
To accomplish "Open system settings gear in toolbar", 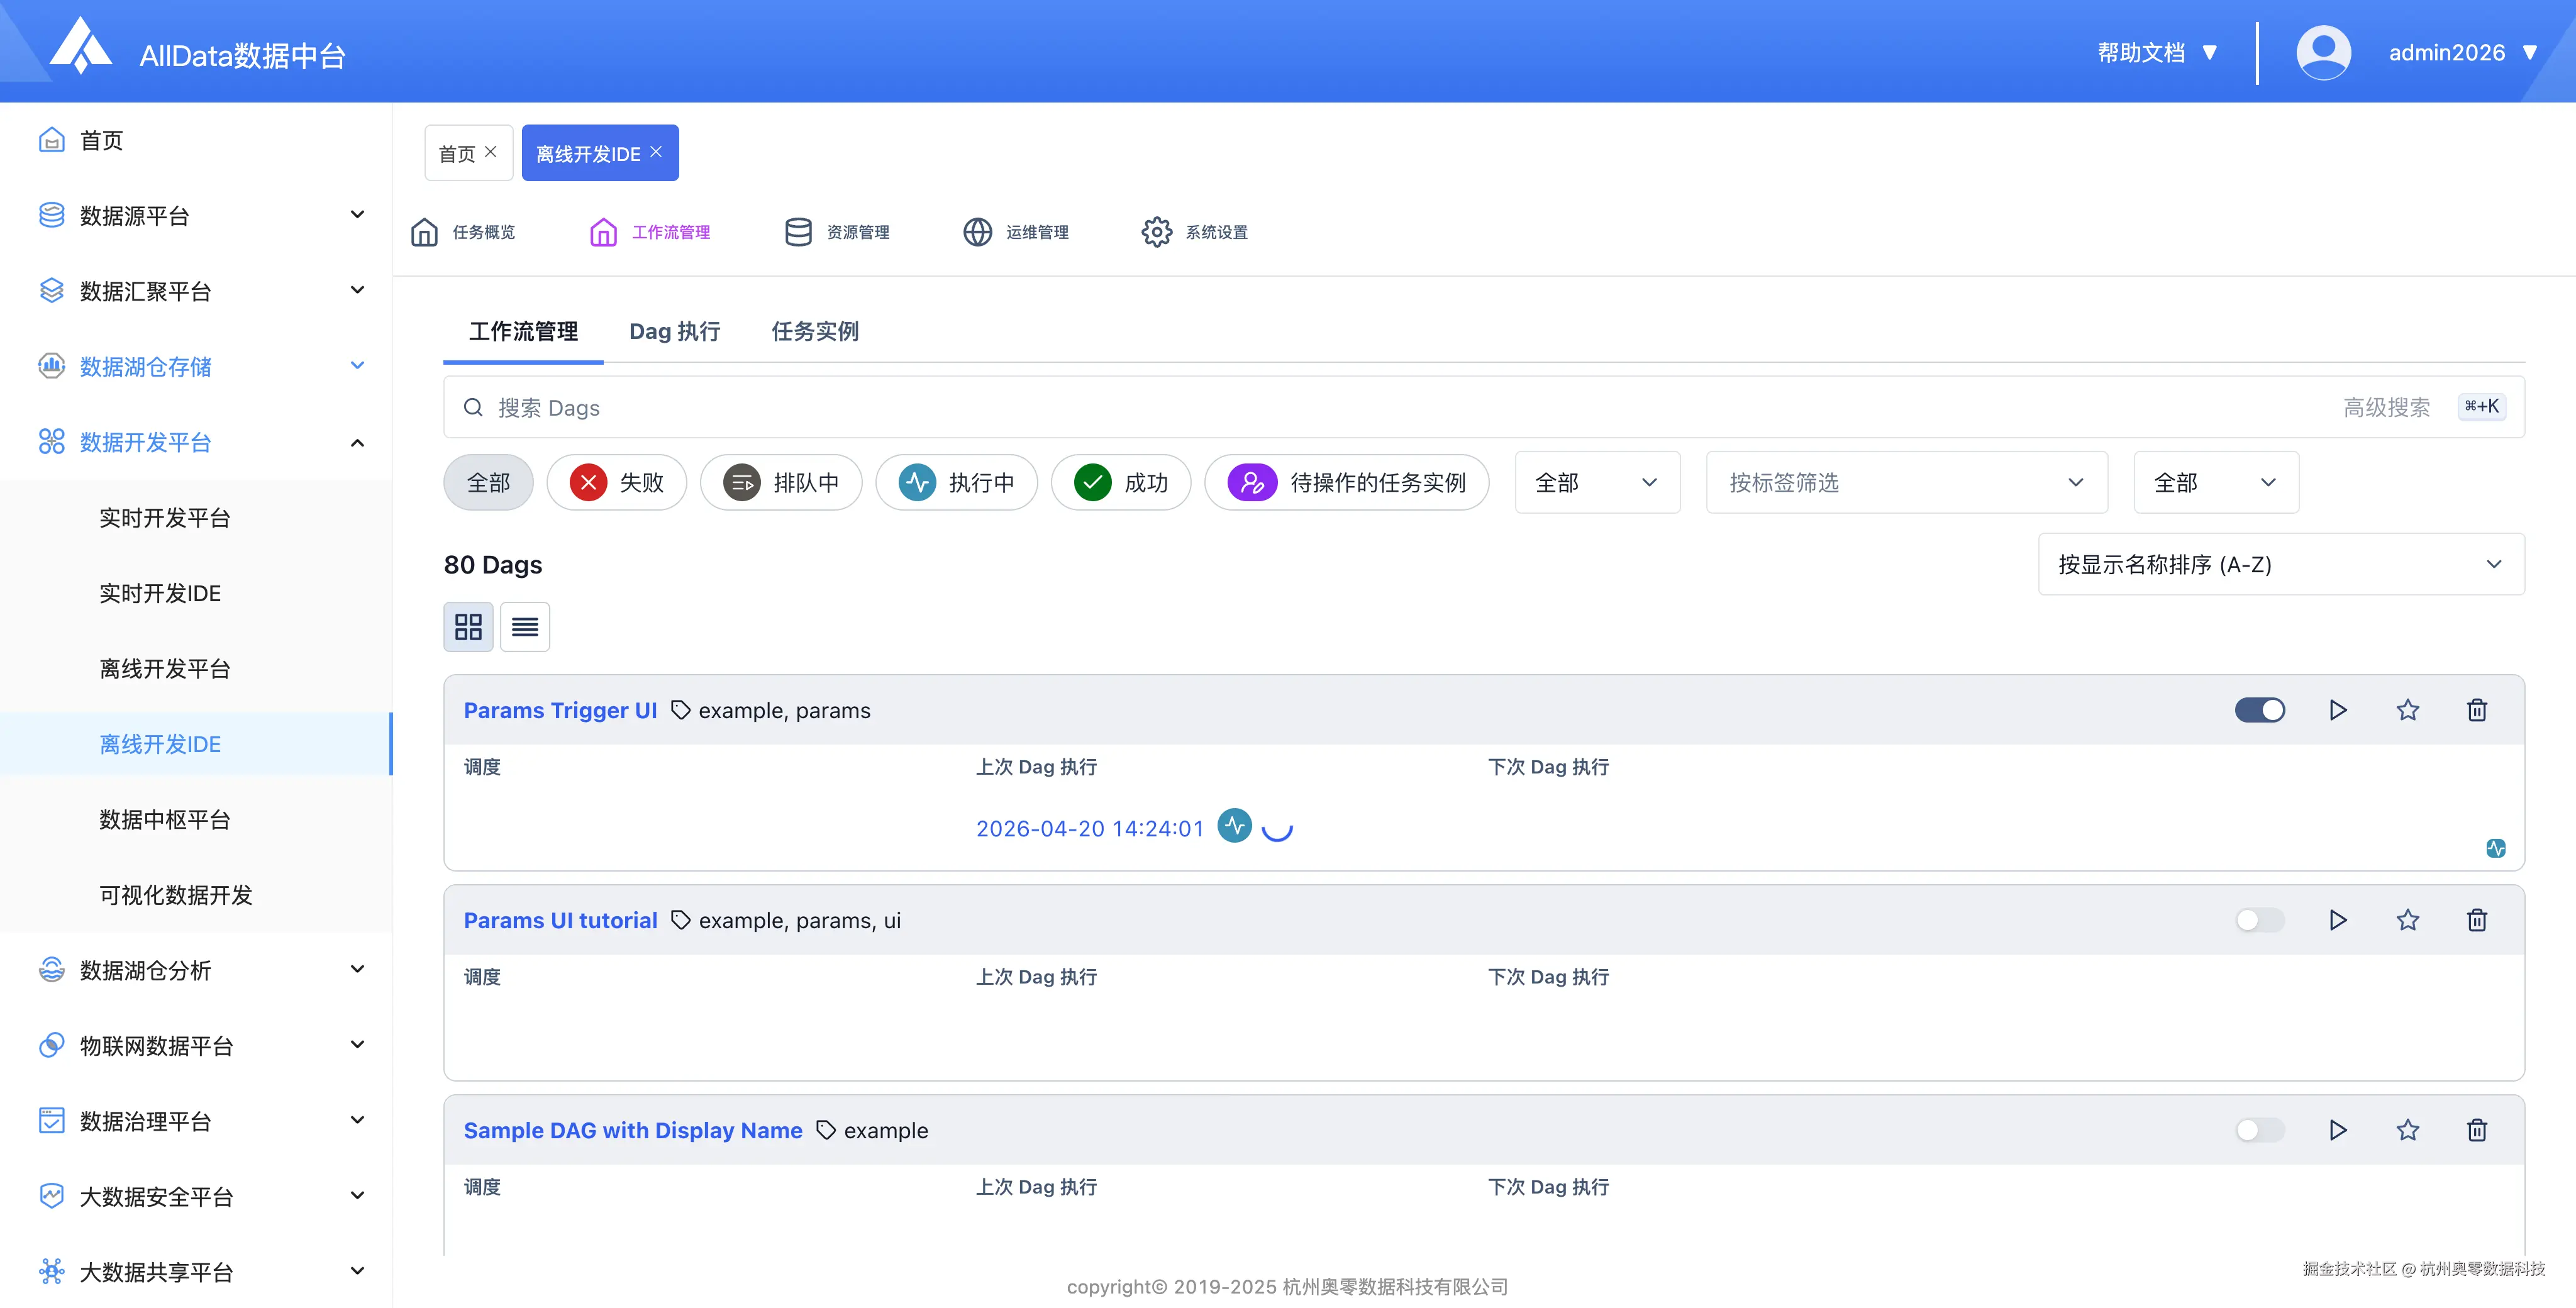I will 1157,232.
